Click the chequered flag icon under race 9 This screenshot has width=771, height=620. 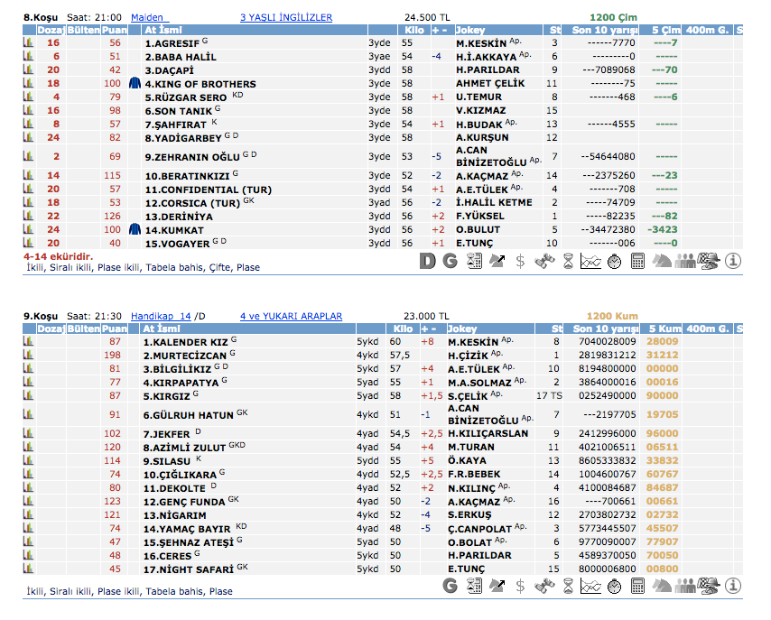pos(709,587)
